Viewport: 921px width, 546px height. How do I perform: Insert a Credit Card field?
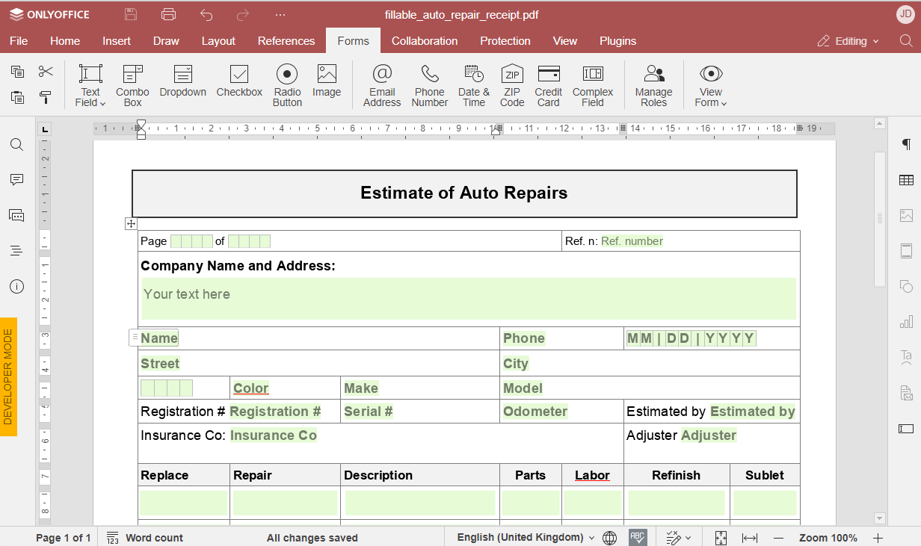(x=548, y=84)
